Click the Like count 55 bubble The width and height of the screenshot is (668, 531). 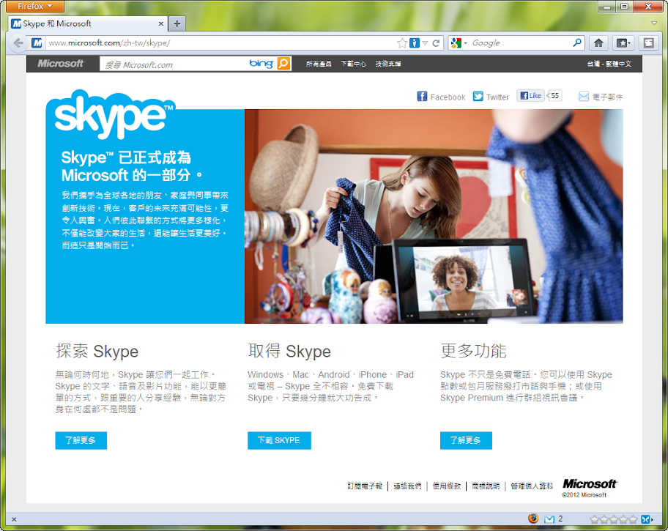coord(554,95)
